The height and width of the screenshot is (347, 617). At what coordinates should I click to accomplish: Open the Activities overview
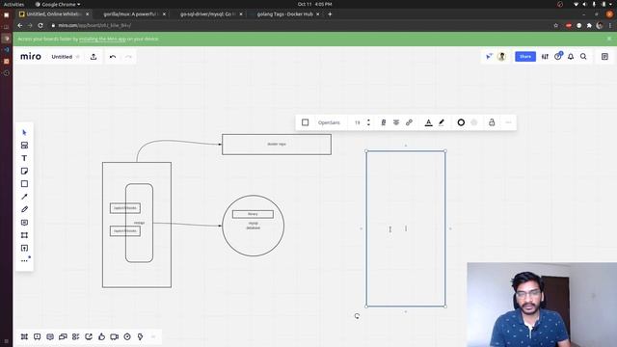[13, 4]
